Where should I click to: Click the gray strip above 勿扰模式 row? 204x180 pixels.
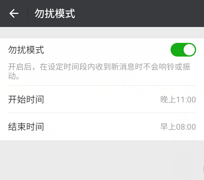(x=102, y=33)
